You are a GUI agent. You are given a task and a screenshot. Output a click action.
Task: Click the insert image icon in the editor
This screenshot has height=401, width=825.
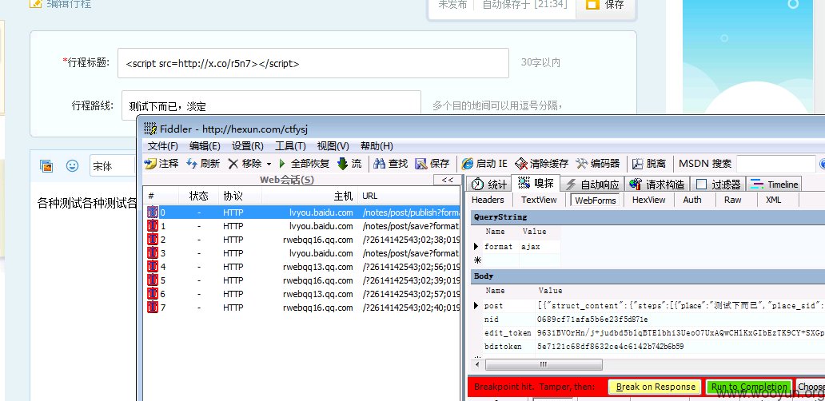46,166
